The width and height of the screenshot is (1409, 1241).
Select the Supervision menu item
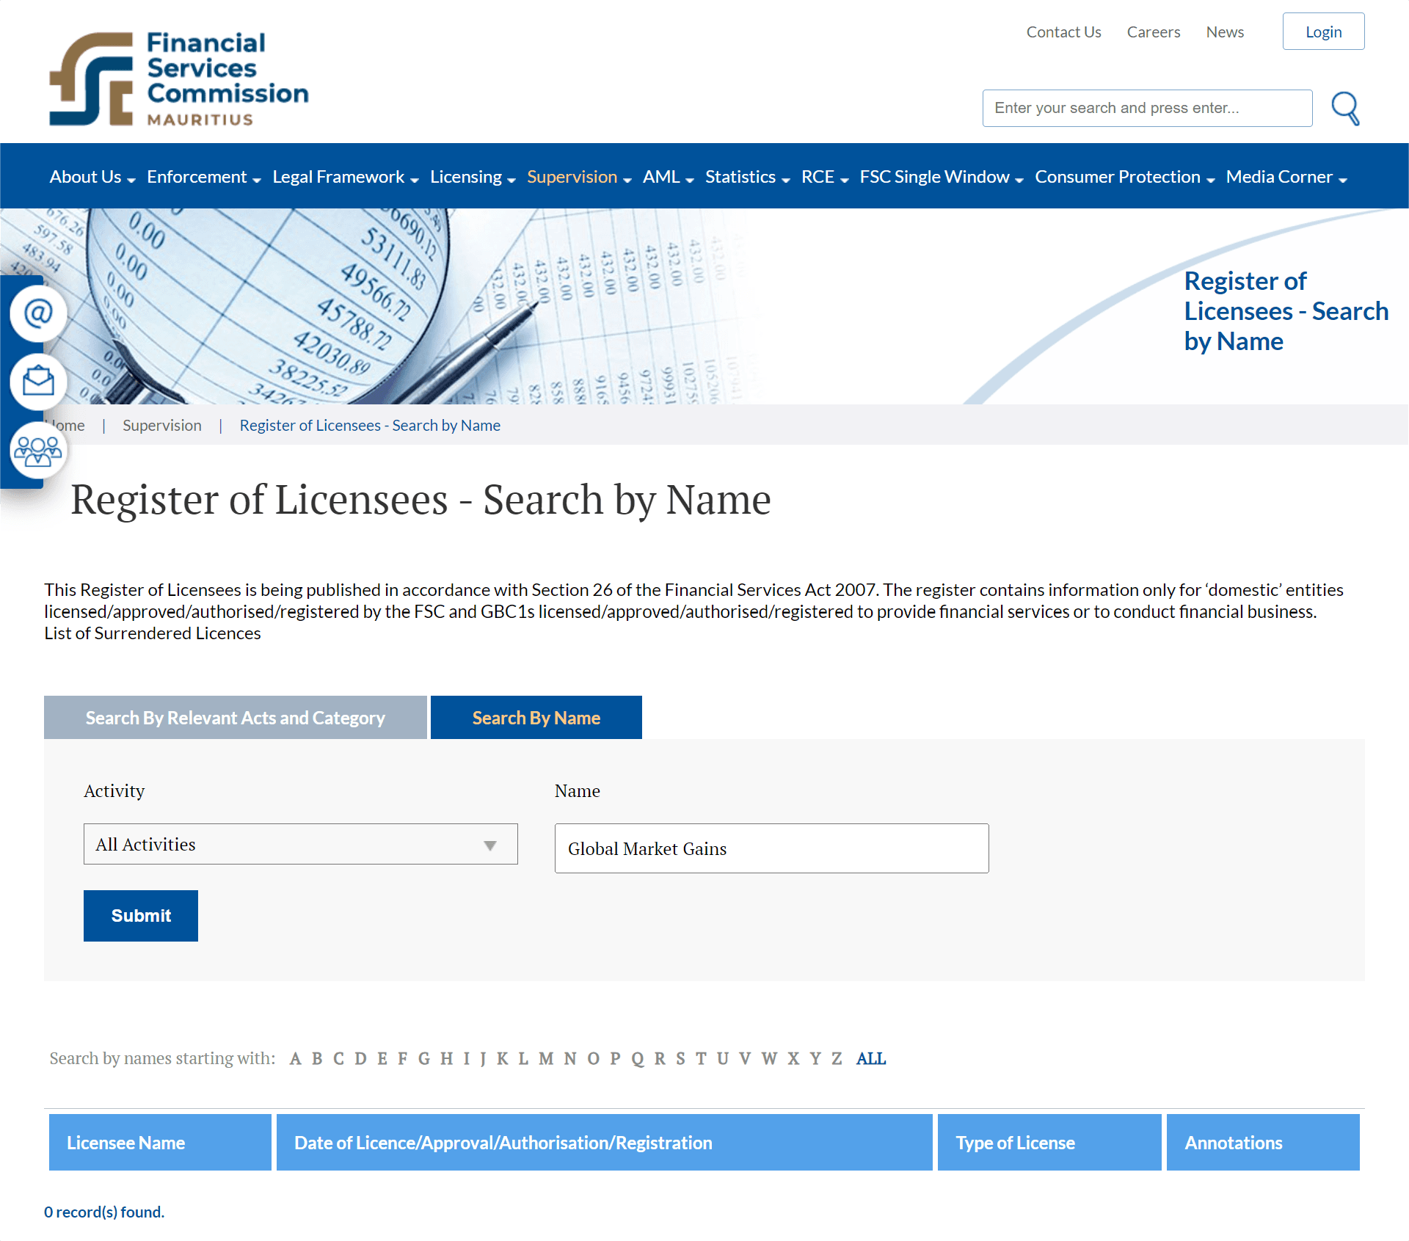pos(572,176)
